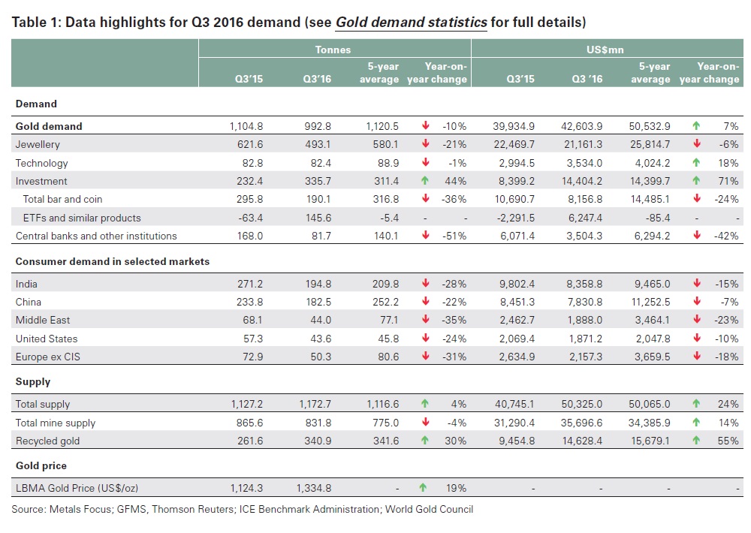Click the source attribution text below table
The width and height of the screenshot is (751, 533).
(243, 509)
